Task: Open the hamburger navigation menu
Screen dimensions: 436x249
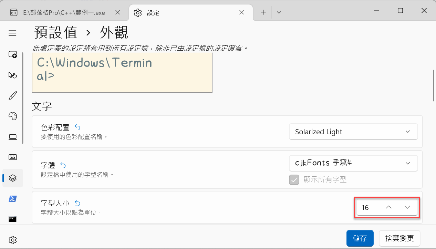Action: point(13,33)
